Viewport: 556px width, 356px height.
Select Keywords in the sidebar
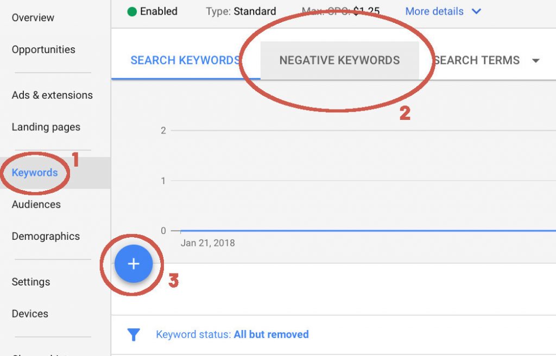(x=35, y=173)
